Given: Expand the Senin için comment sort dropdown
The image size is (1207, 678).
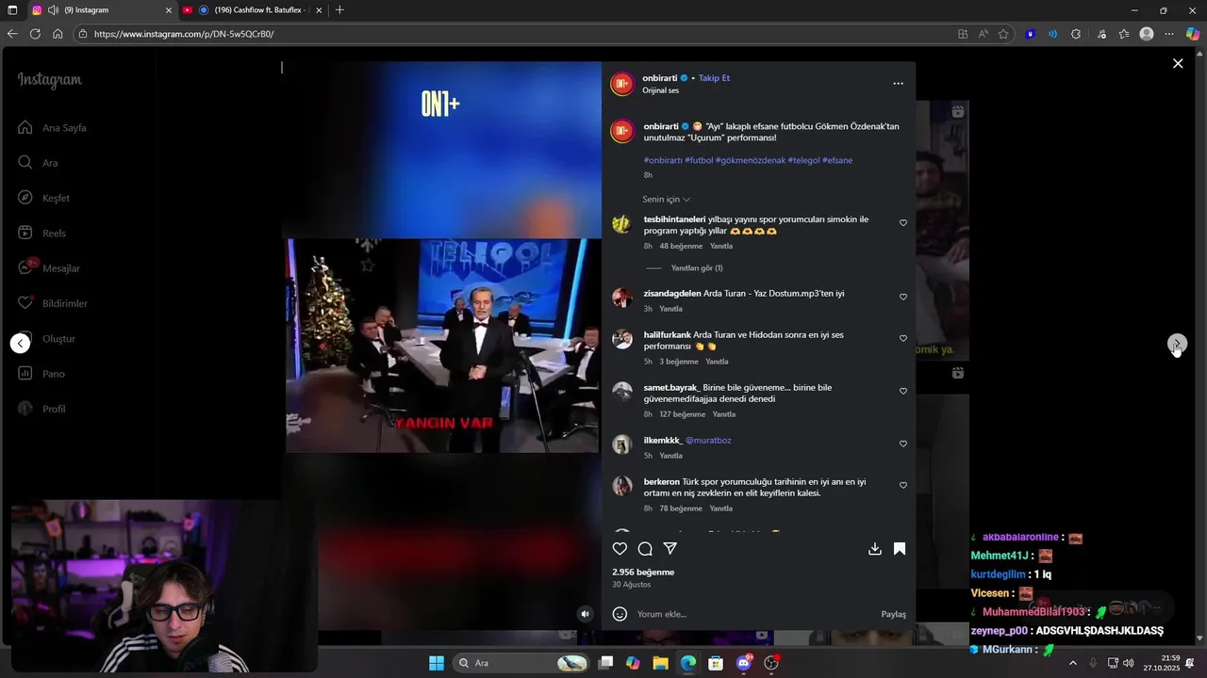Looking at the screenshot, I should click(667, 200).
